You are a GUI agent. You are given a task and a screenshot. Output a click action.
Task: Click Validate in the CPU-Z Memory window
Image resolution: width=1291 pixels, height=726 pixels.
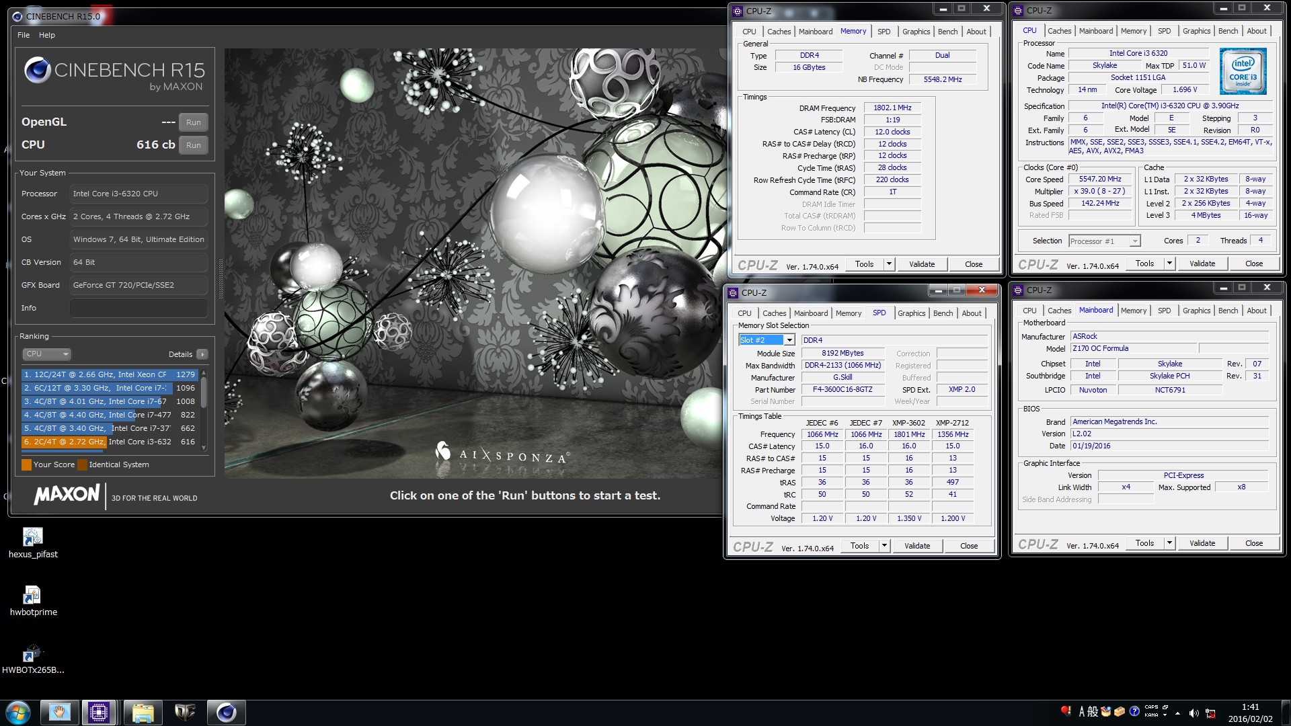pos(922,264)
